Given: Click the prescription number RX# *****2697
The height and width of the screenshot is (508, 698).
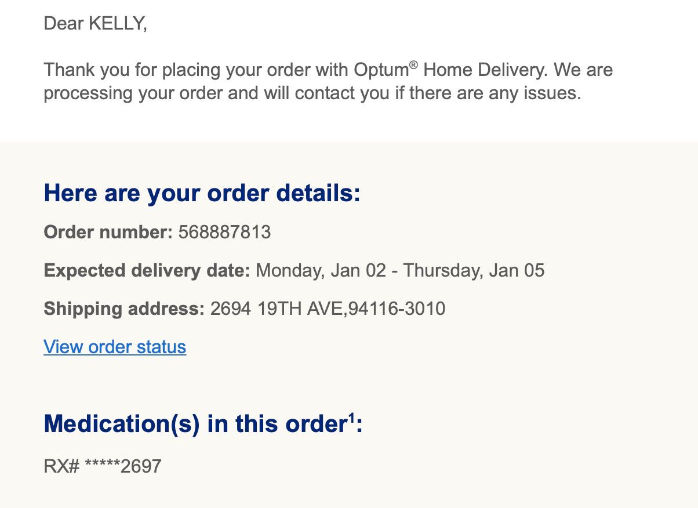Looking at the screenshot, I should point(103,466).
